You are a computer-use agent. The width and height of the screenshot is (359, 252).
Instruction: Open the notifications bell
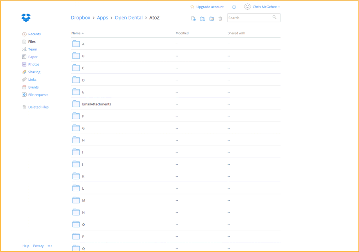tap(234, 7)
